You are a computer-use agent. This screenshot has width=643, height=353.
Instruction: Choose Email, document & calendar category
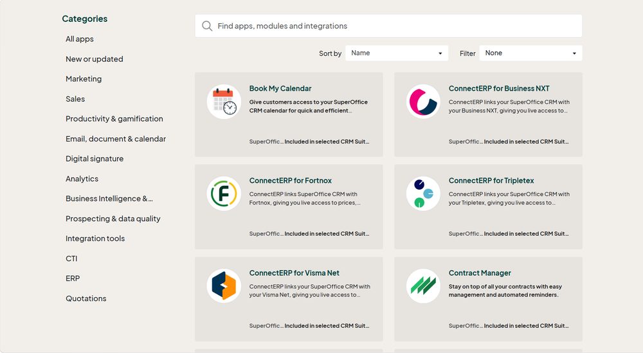pos(116,139)
